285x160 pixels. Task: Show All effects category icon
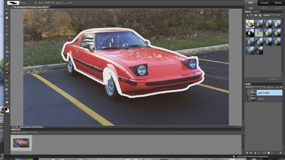(260, 16)
